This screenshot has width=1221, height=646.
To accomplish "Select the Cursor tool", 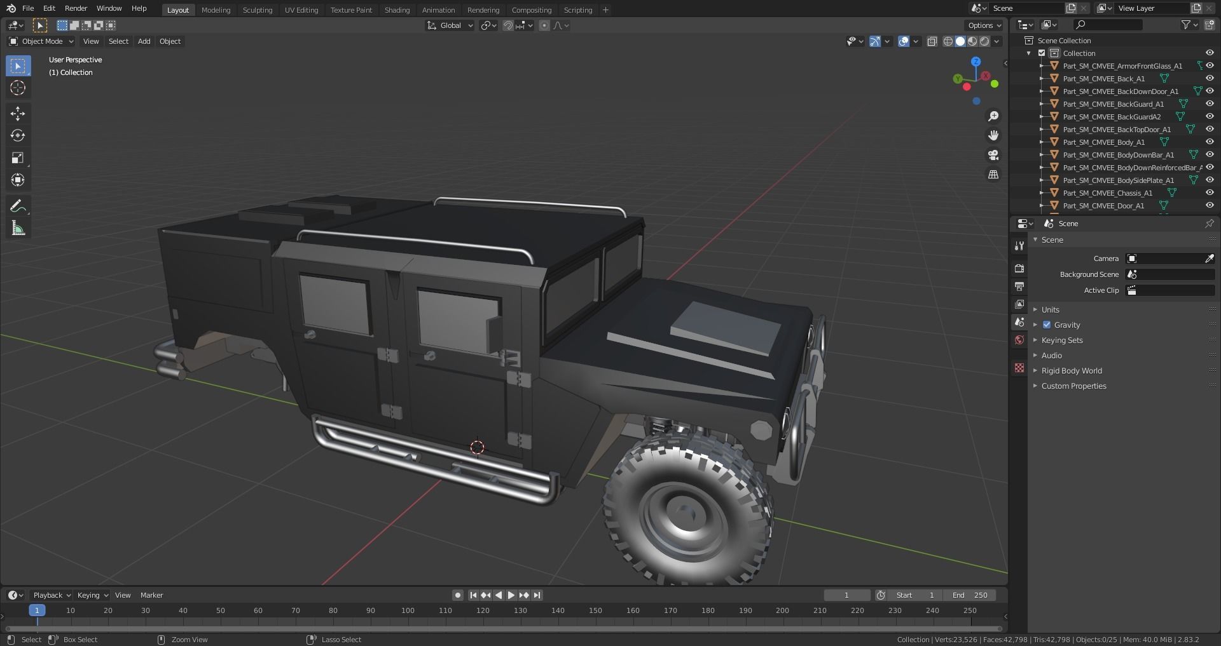I will point(18,88).
